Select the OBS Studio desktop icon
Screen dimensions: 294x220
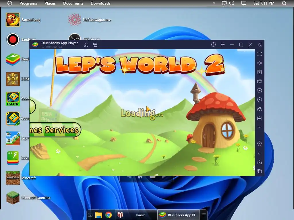75,37
